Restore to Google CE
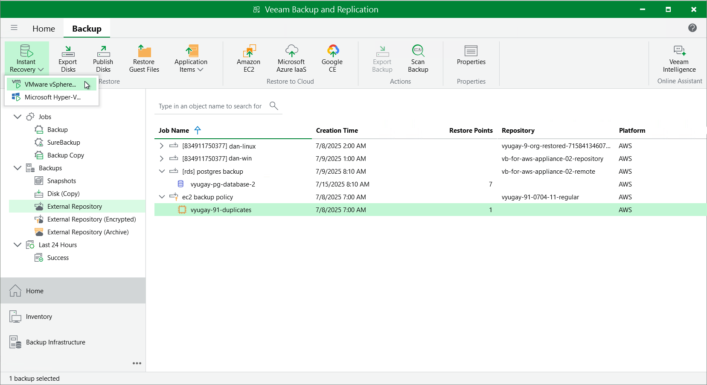Screen dimensions: 707x385 (332, 58)
